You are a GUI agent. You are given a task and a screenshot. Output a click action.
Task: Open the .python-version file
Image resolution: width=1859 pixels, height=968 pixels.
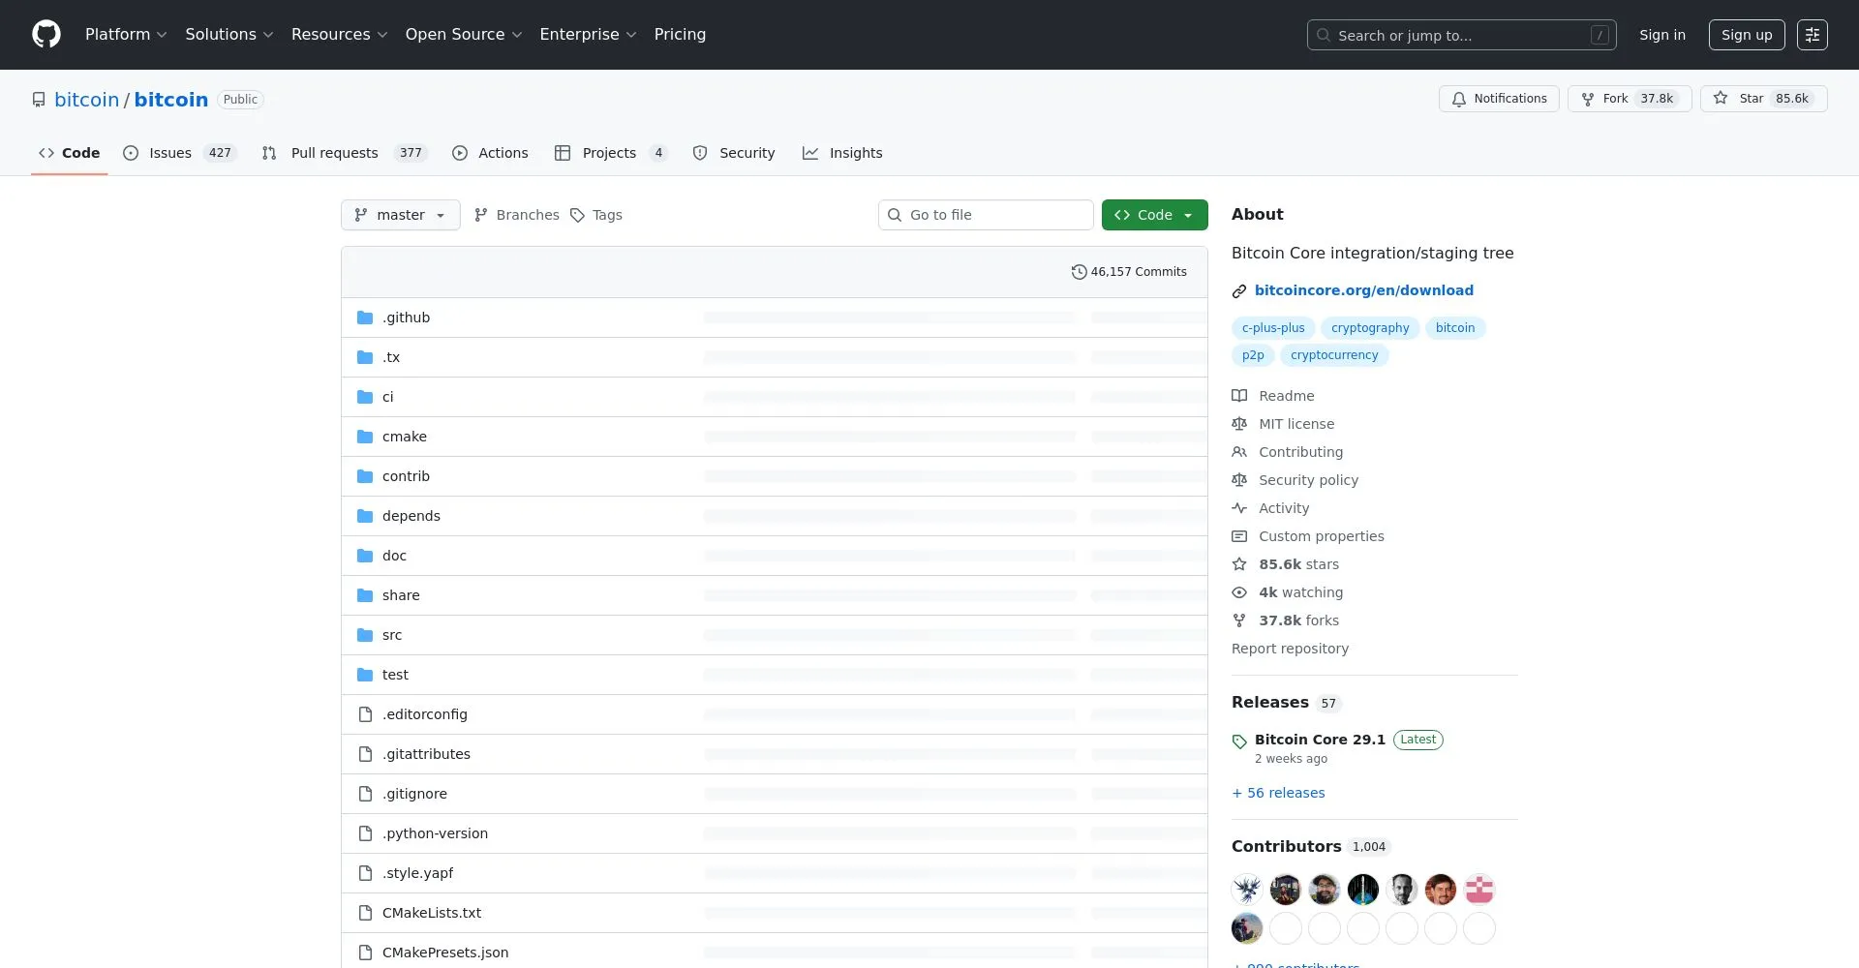pos(435,833)
